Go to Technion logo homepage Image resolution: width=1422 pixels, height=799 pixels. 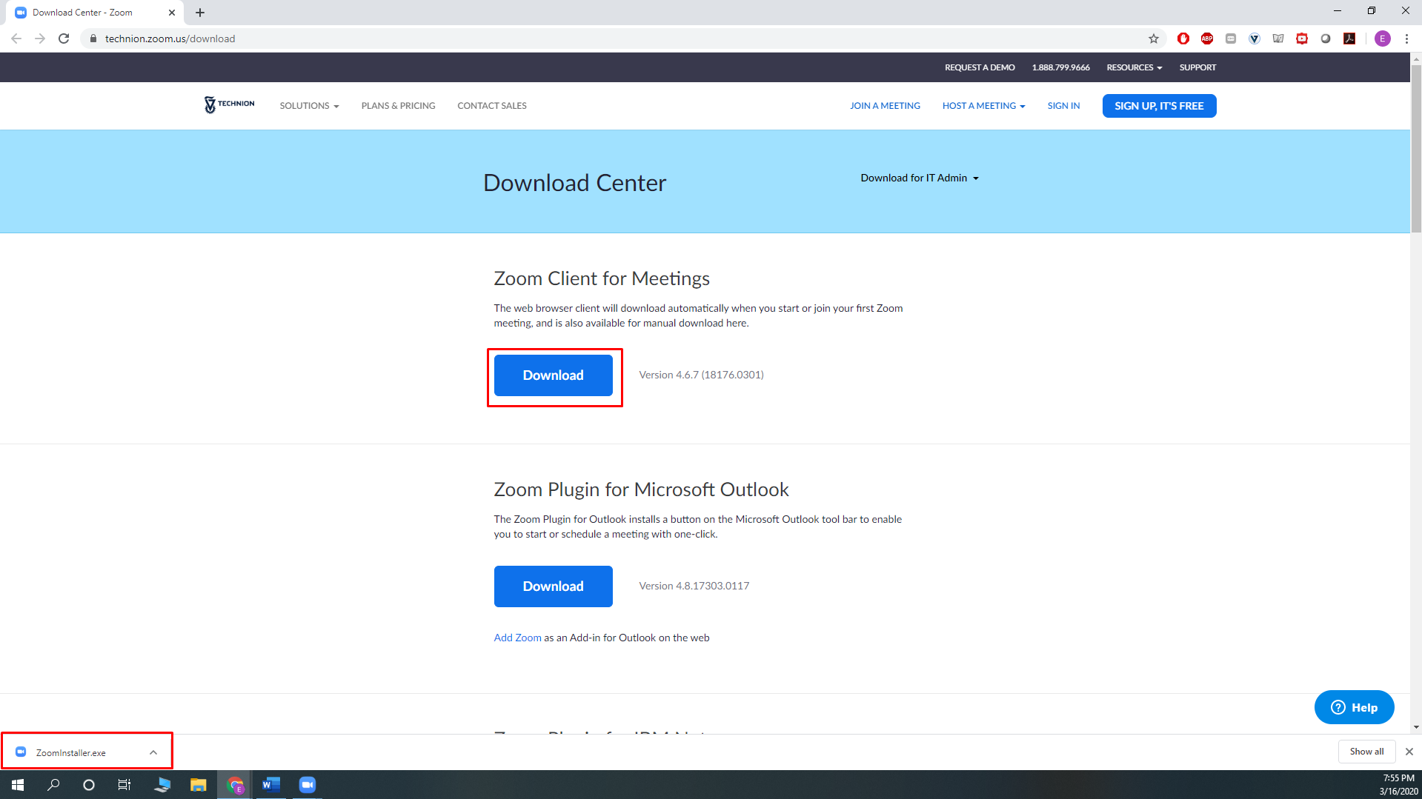click(x=229, y=104)
